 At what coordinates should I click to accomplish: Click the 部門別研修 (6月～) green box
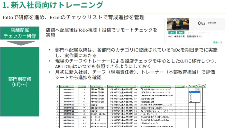20,81
